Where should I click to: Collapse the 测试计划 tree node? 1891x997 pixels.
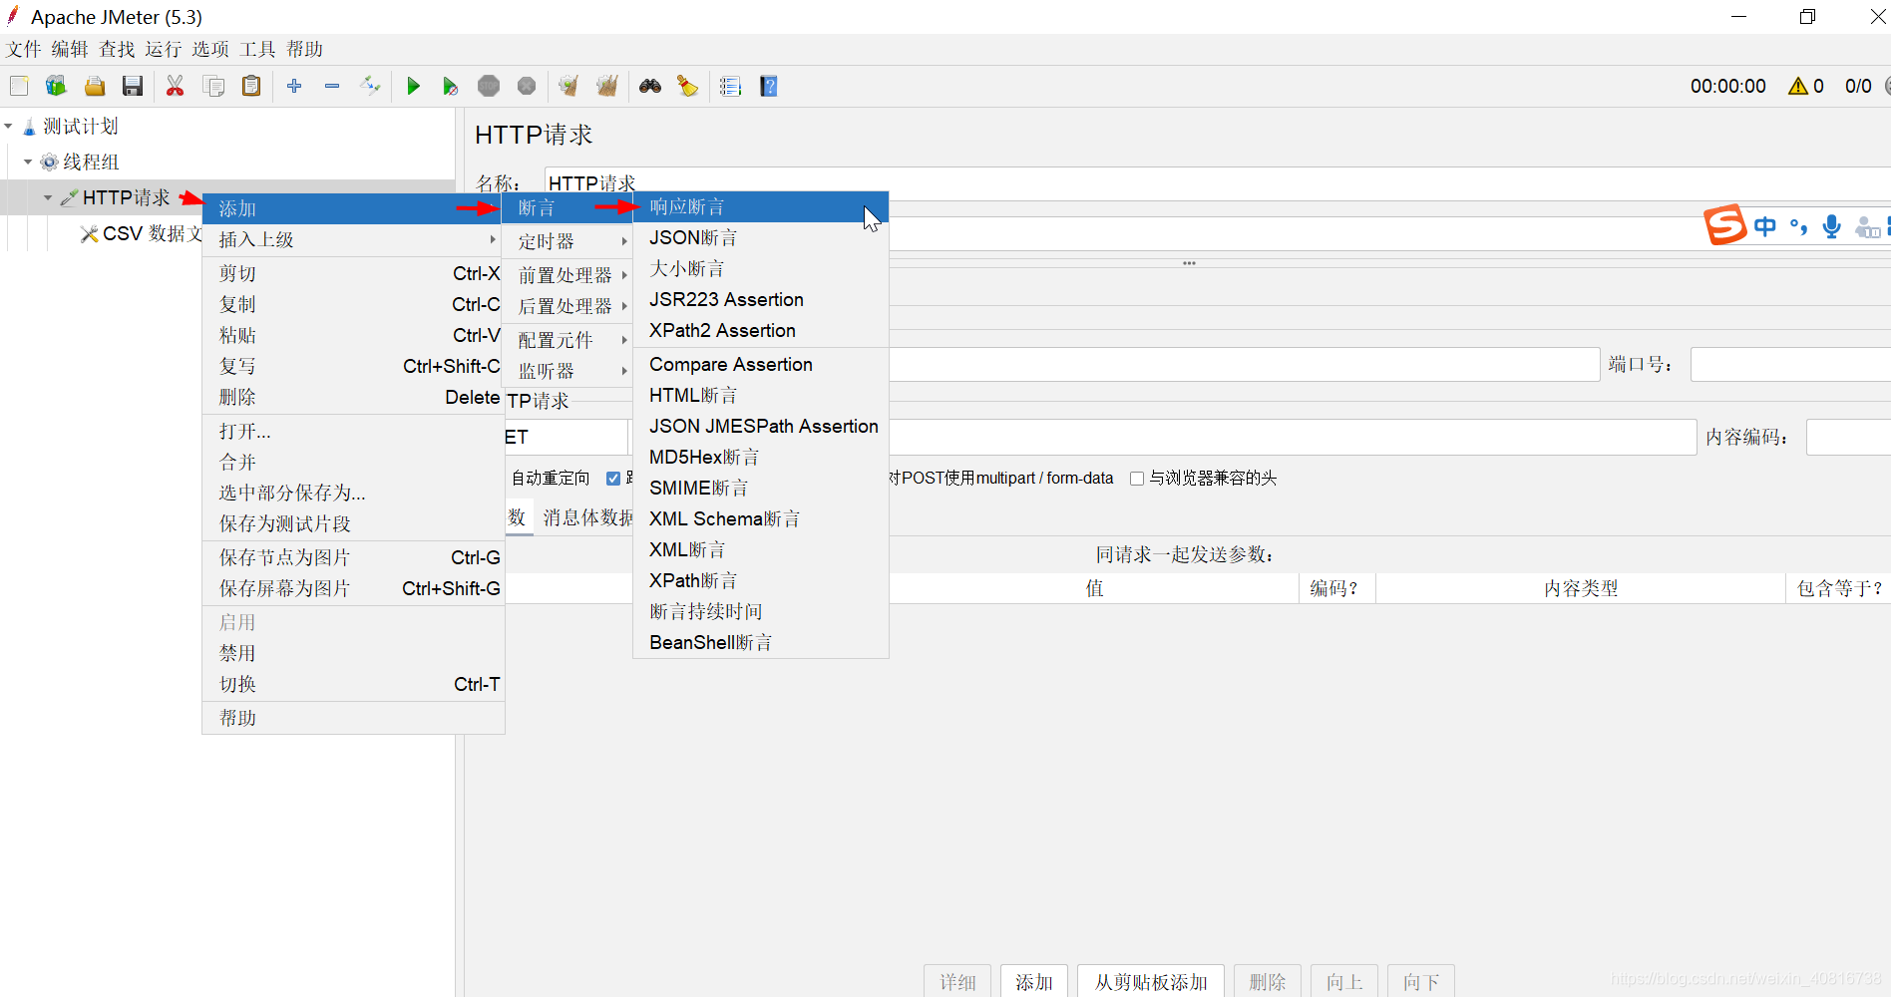9,127
